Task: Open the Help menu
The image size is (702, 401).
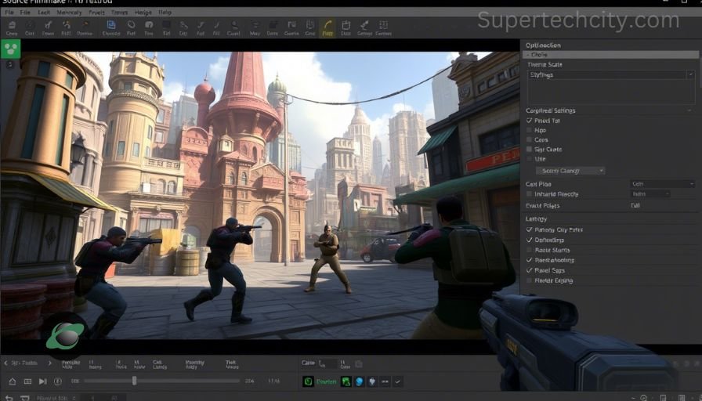Action: [x=165, y=13]
